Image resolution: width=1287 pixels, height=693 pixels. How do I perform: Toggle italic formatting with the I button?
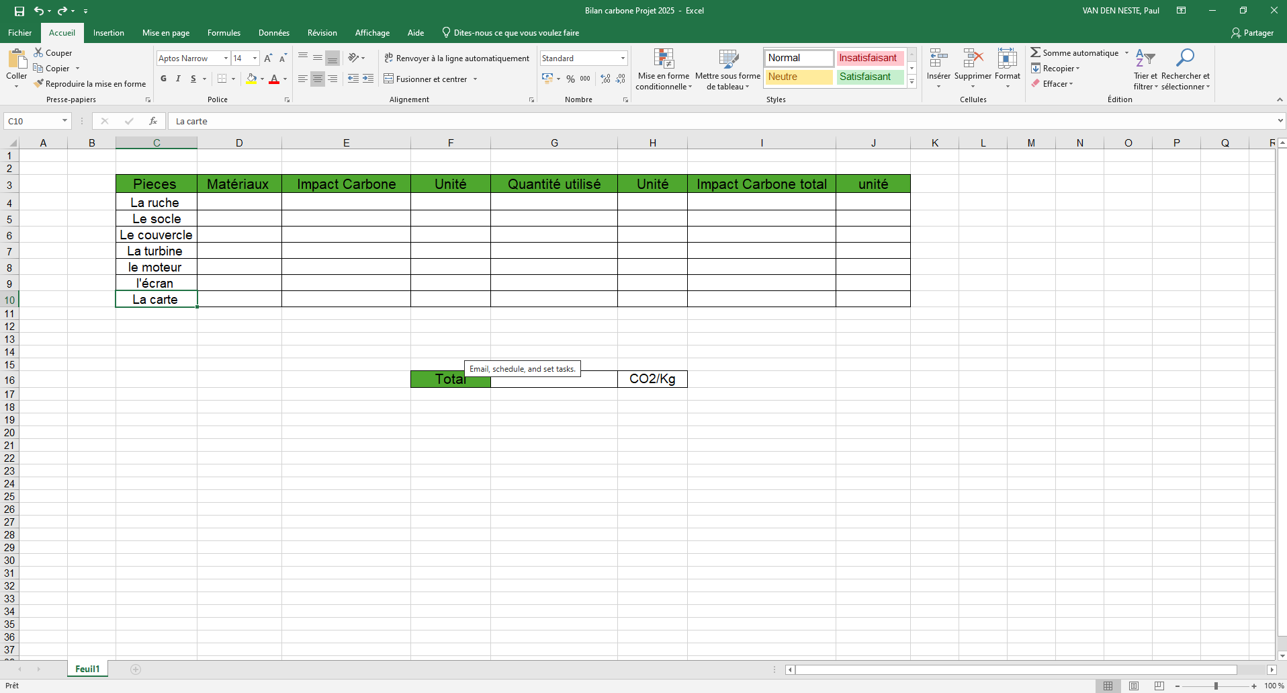[x=178, y=79]
